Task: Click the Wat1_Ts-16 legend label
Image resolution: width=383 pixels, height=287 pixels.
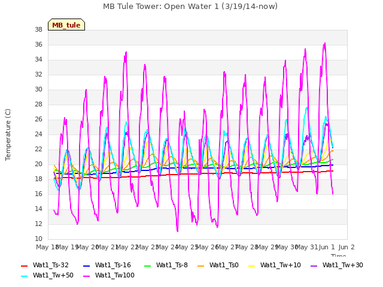Action: click(x=113, y=265)
